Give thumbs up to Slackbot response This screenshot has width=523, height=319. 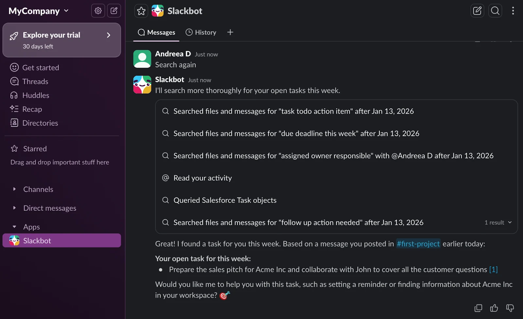(x=494, y=308)
